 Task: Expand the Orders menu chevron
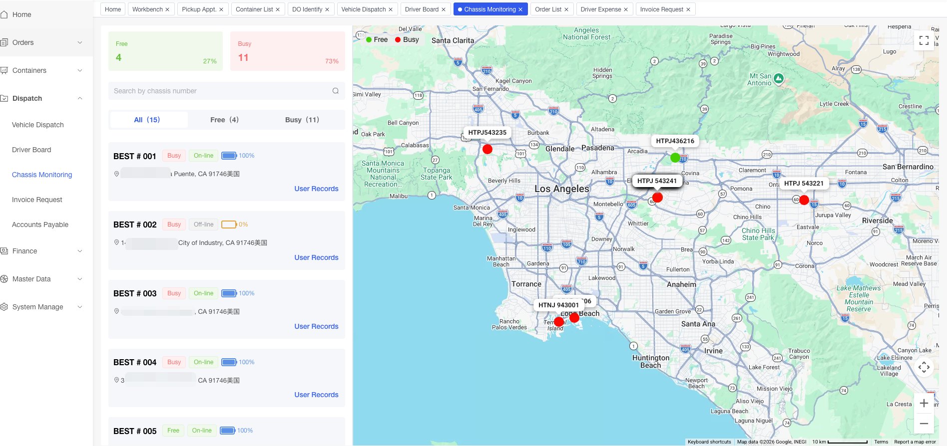[80, 42]
